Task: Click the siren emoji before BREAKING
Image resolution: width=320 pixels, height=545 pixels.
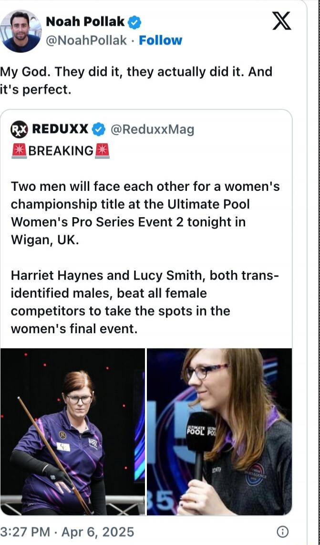Action: coord(19,151)
